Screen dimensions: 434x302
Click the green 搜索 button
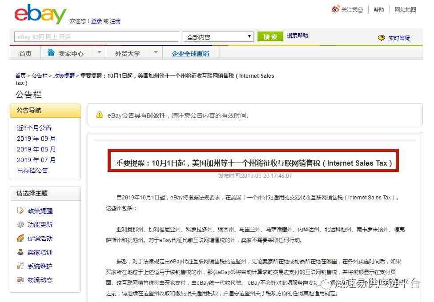270,36
